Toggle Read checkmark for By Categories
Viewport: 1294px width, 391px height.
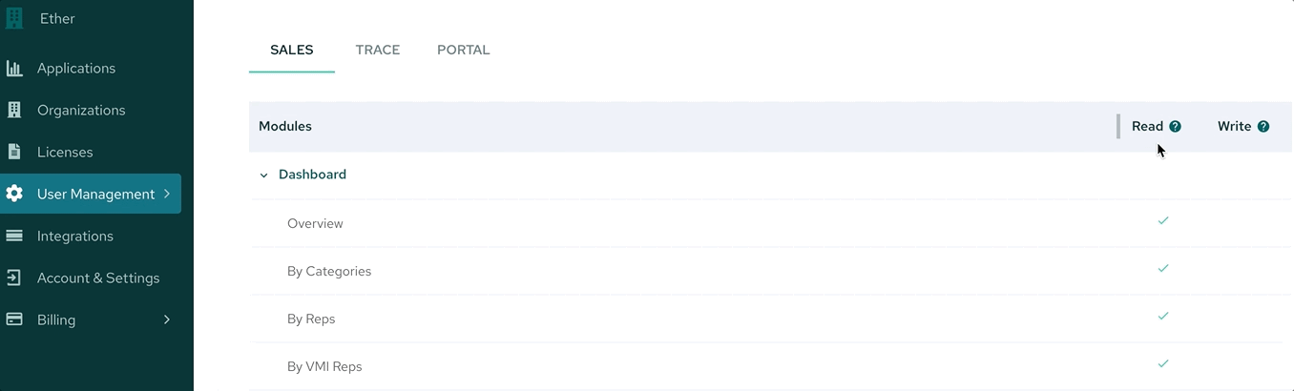[x=1163, y=268]
